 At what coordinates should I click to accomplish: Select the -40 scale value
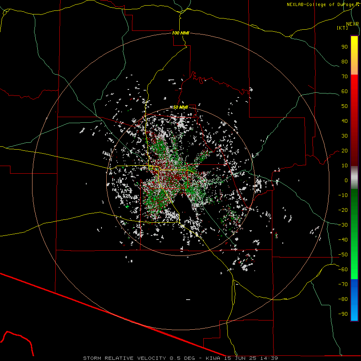tap(343, 240)
